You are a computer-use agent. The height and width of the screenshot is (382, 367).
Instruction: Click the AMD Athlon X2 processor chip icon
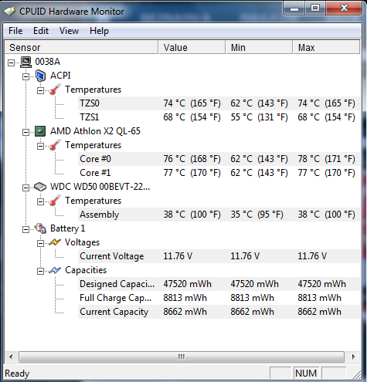(x=40, y=131)
